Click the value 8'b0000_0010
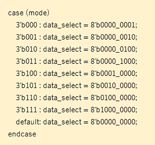The width and height of the screenshot is (155, 145). click(x=113, y=37)
